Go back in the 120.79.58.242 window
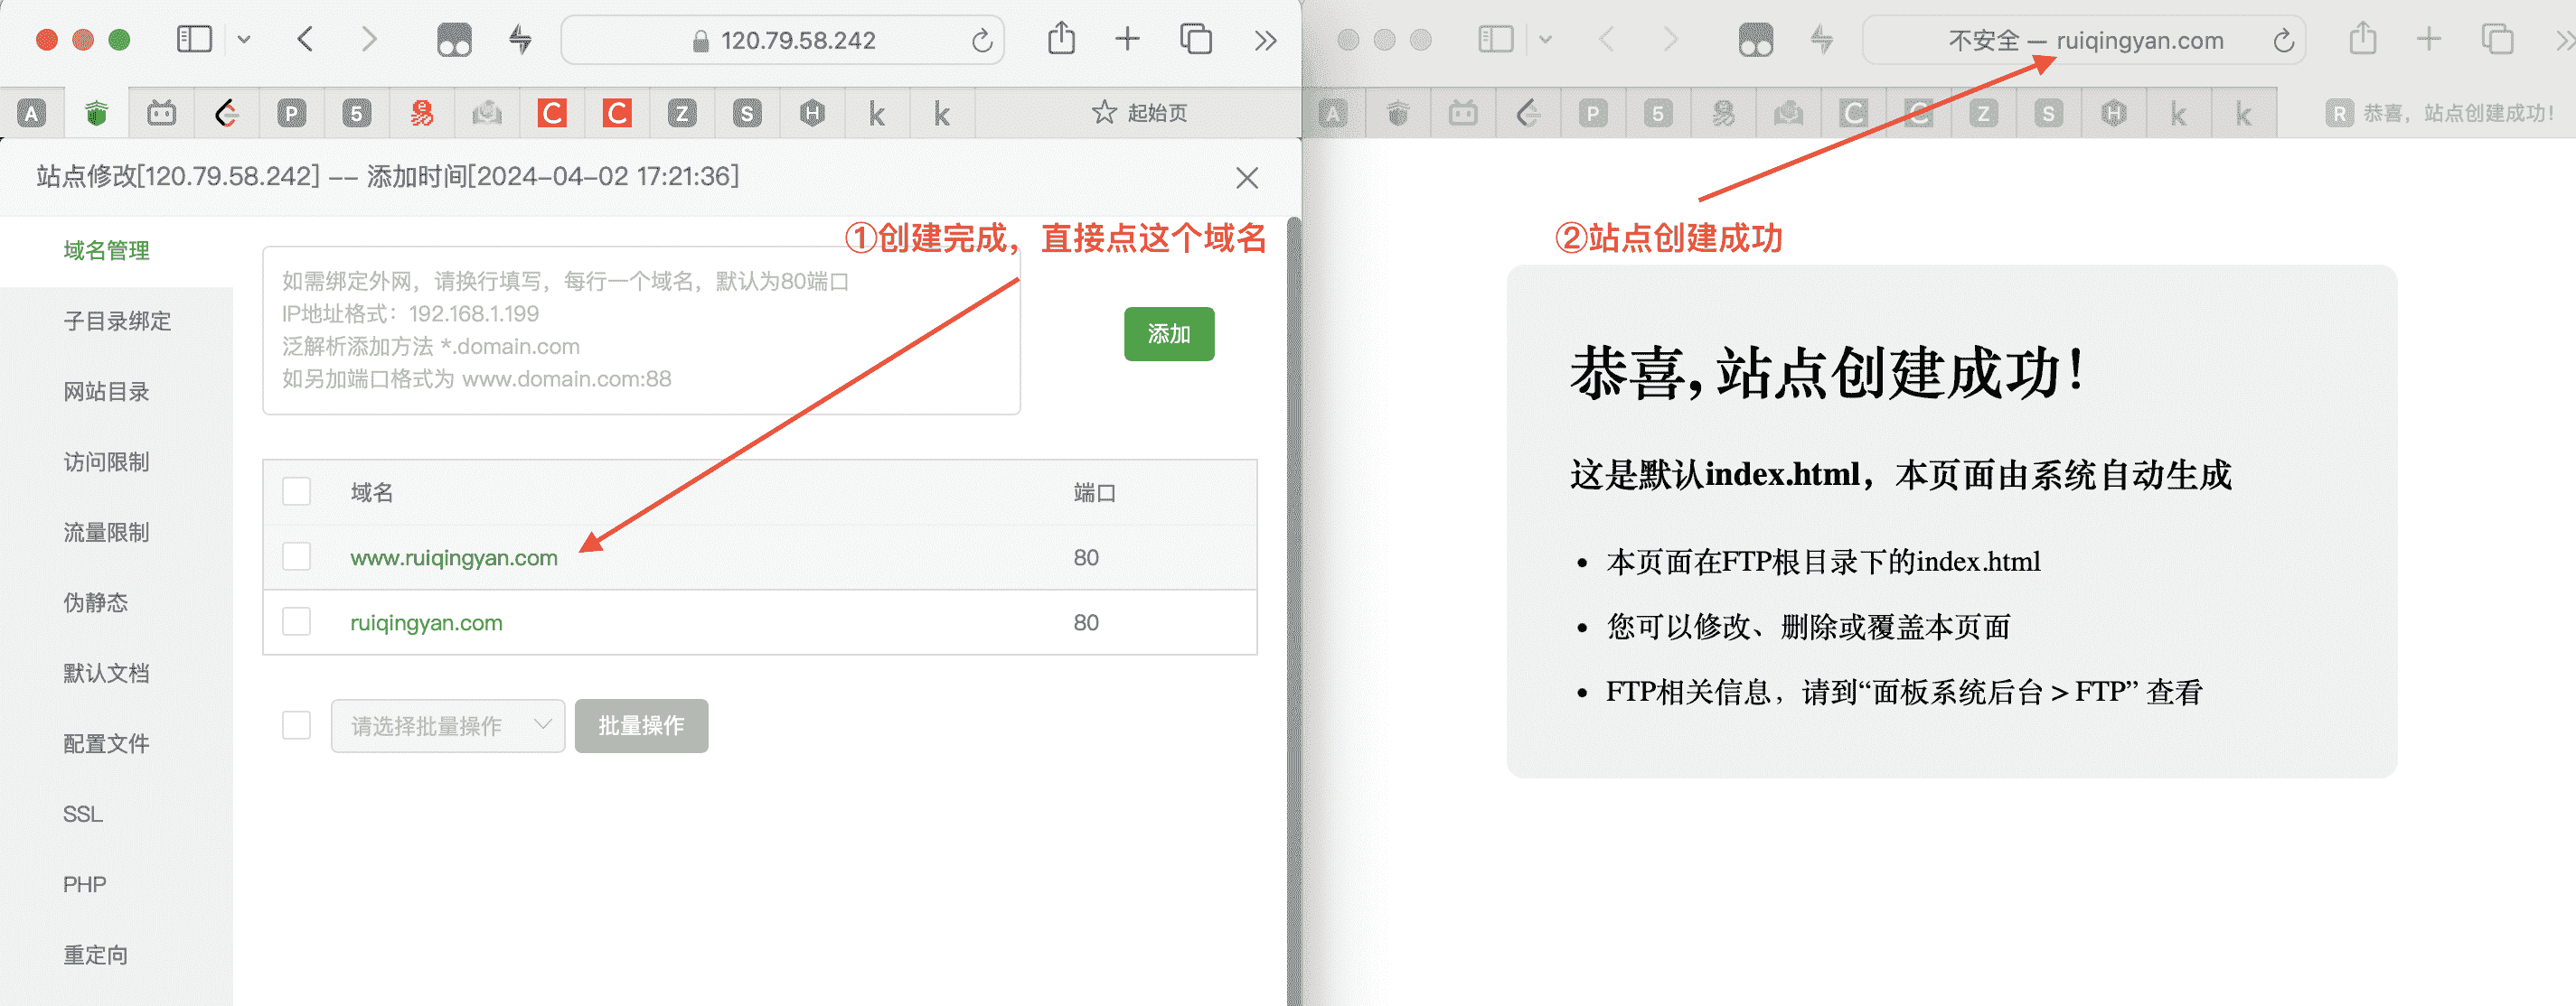 coord(306,40)
